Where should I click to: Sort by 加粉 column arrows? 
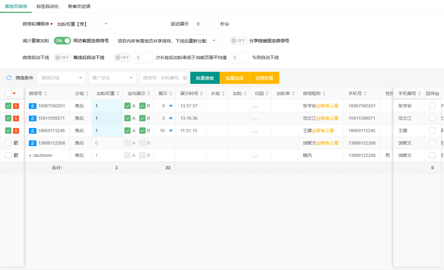click(245, 93)
